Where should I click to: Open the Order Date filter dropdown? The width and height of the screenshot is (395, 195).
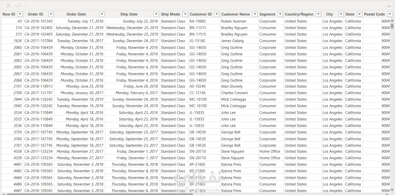pyautogui.click(x=102, y=14)
